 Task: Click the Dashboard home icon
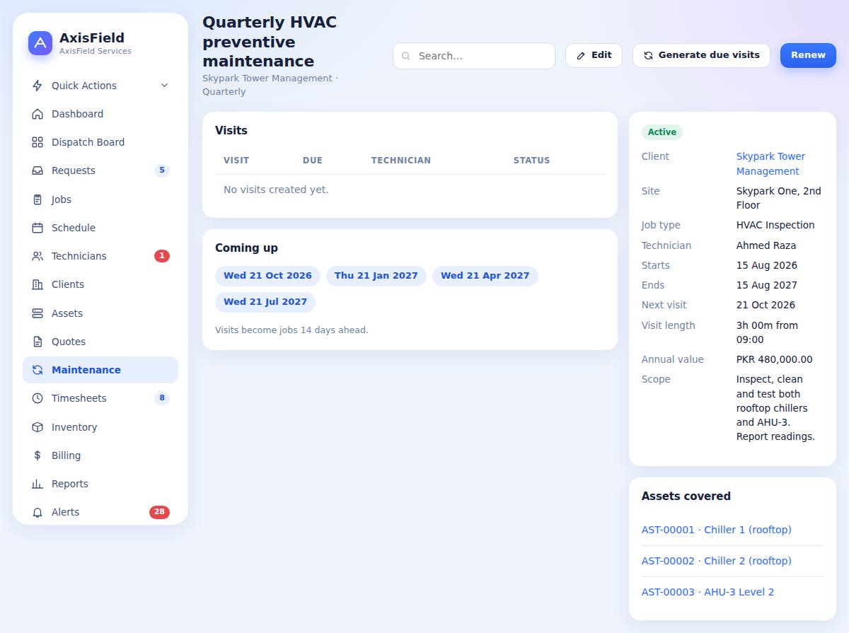(37, 114)
